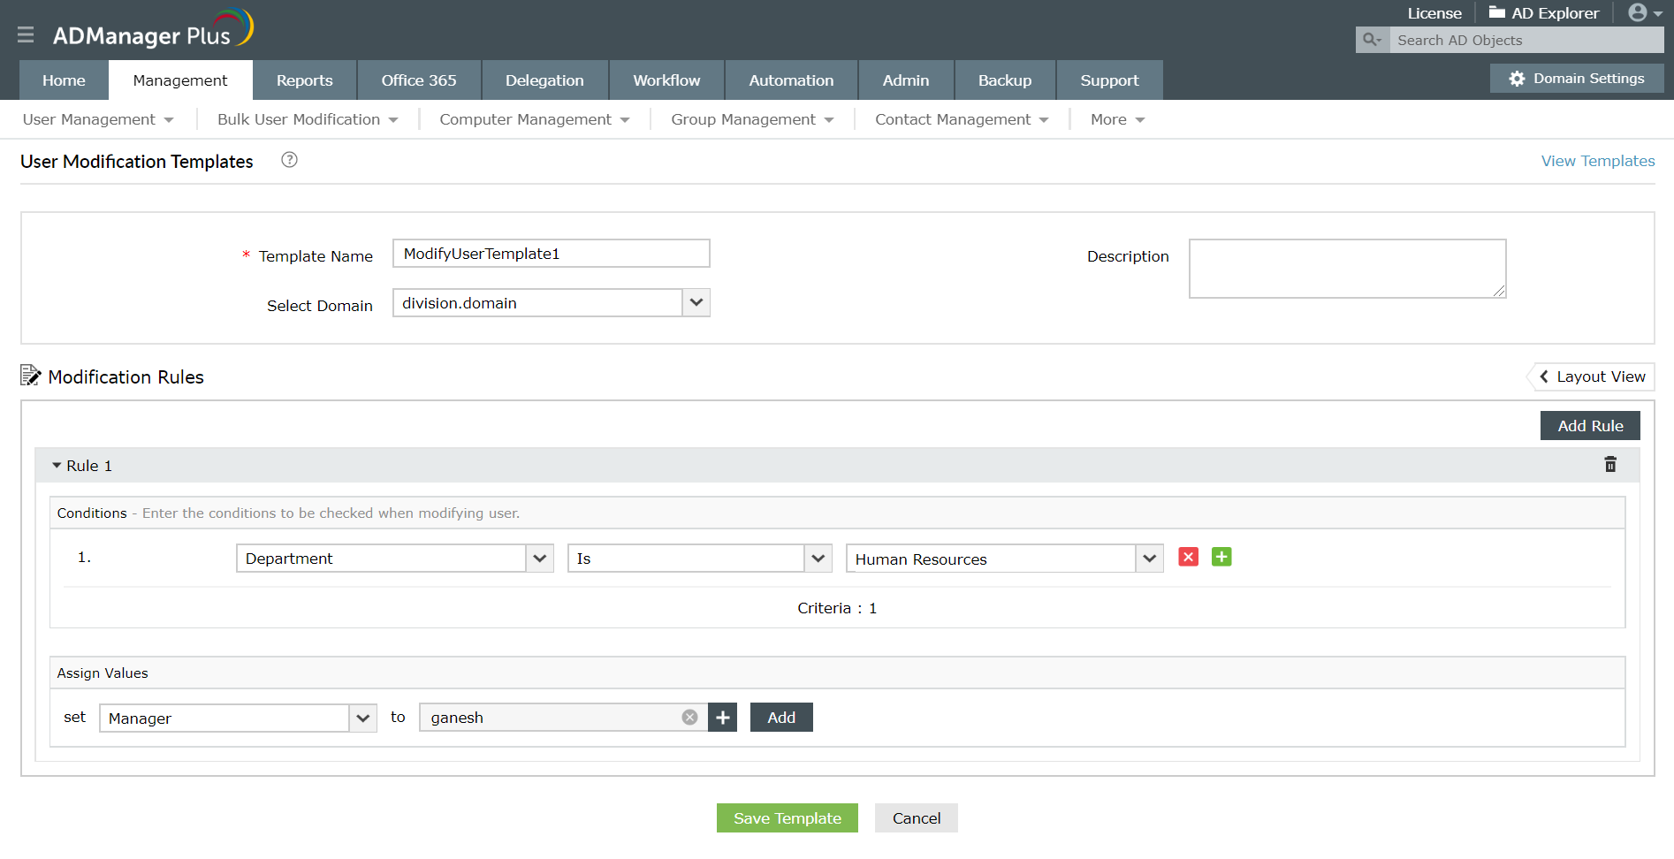
Task: Delete Rule 1 with trash icon
Action: [x=1610, y=465]
